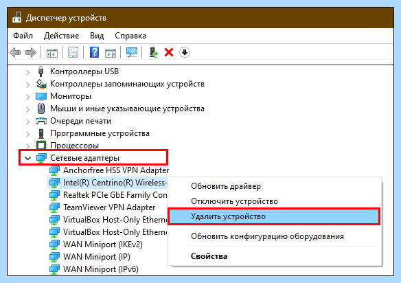The image size is (401, 283).
Task: Click the Сетевые адаптеры network icon
Action: [41, 158]
